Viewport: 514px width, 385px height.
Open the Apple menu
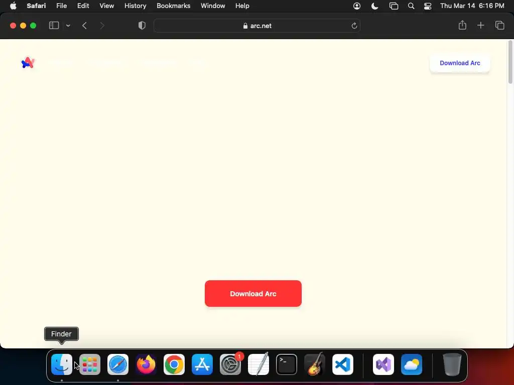click(x=13, y=6)
